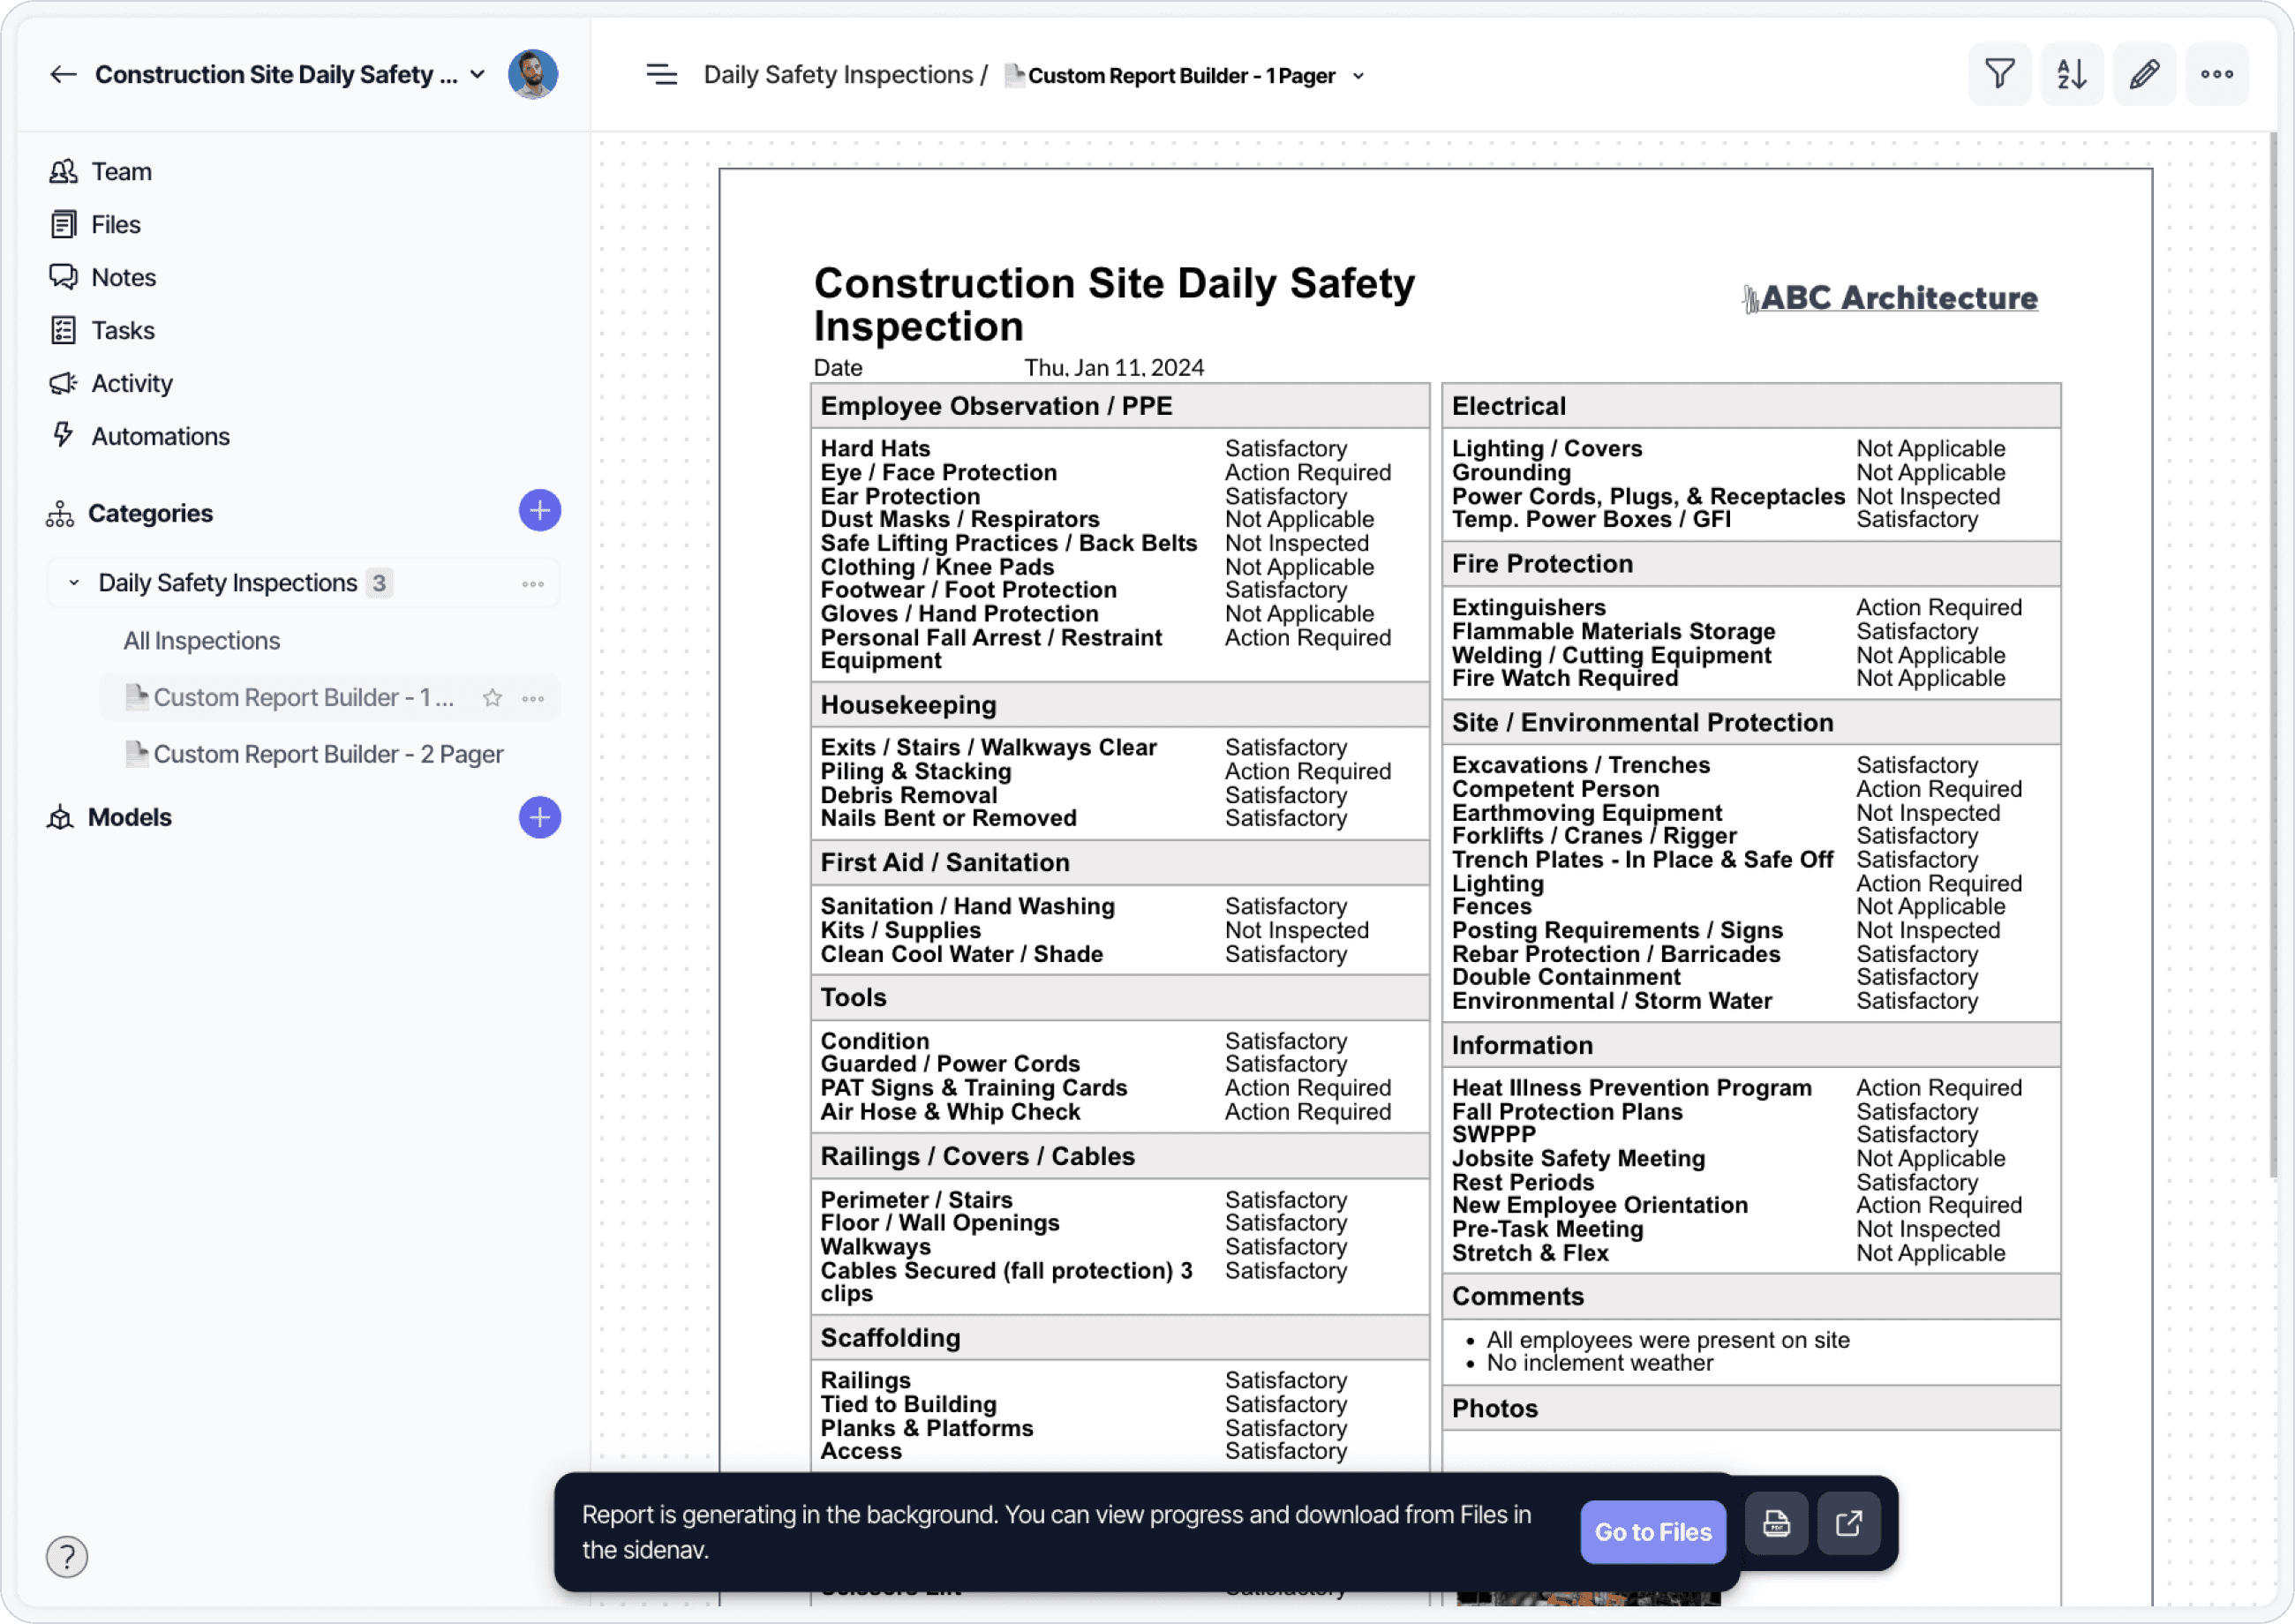The image size is (2295, 1624).
Task: Go to Automations in the sidebar
Action: (160, 437)
